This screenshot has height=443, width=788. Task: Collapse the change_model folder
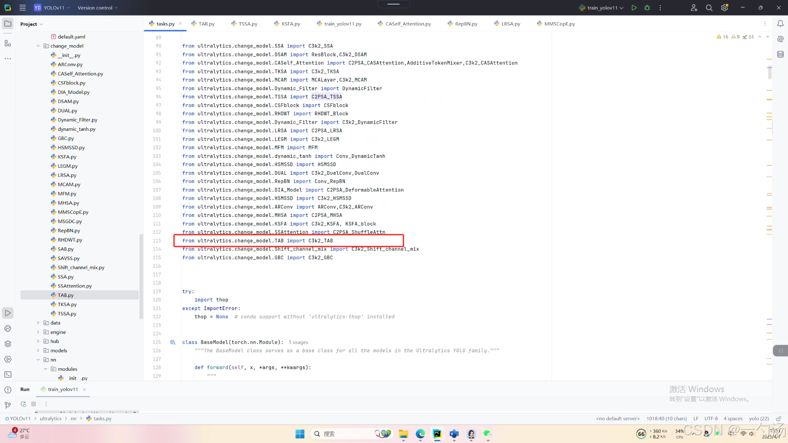click(38, 46)
